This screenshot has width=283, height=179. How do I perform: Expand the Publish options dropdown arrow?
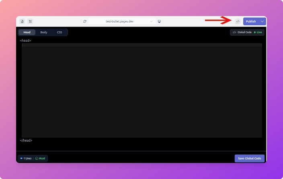pos(262,21)
